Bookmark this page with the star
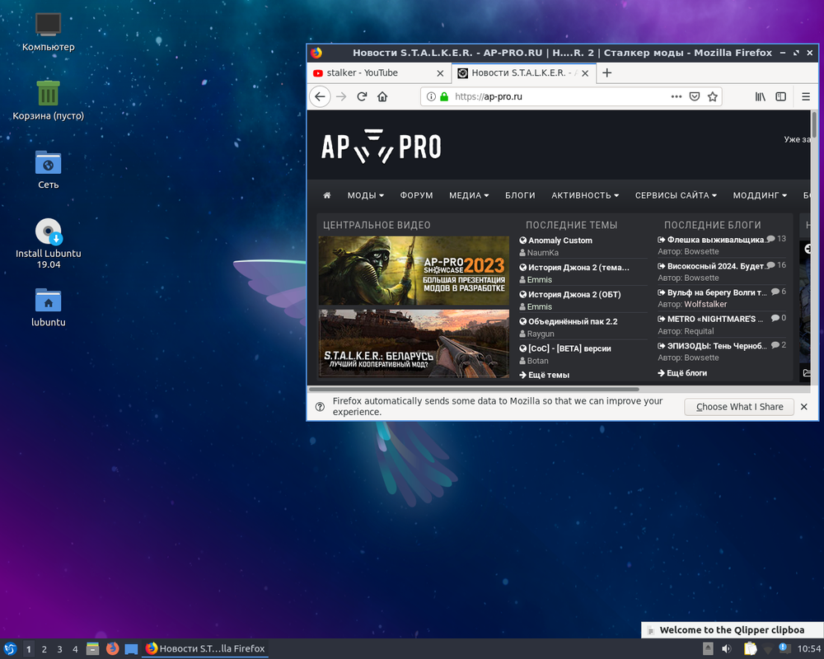The height and width of the screenshot is (659, 824). [713, 96]
